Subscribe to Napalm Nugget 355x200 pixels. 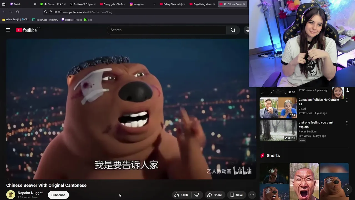pos(58,195)
